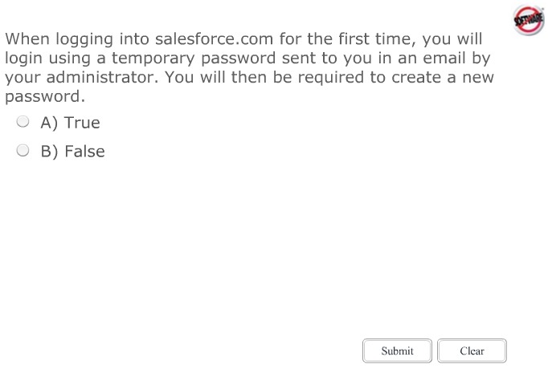Click the word "login" starting the second line
The height and width of the screenshot is (373, 548).
(24, 59)
